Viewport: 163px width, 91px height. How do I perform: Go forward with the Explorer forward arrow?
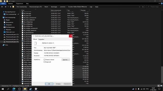click(x=5, y=7)
